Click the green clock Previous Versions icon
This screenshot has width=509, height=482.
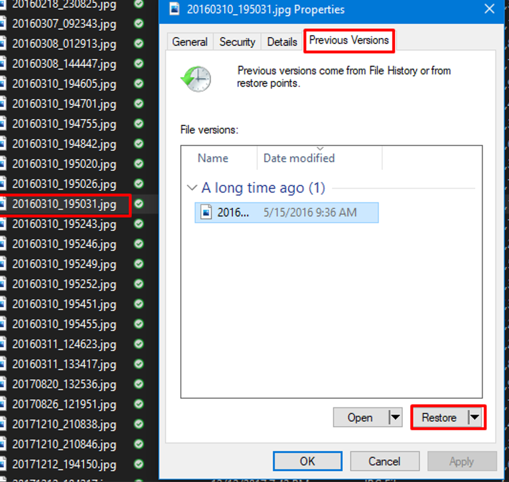point(196,79)
